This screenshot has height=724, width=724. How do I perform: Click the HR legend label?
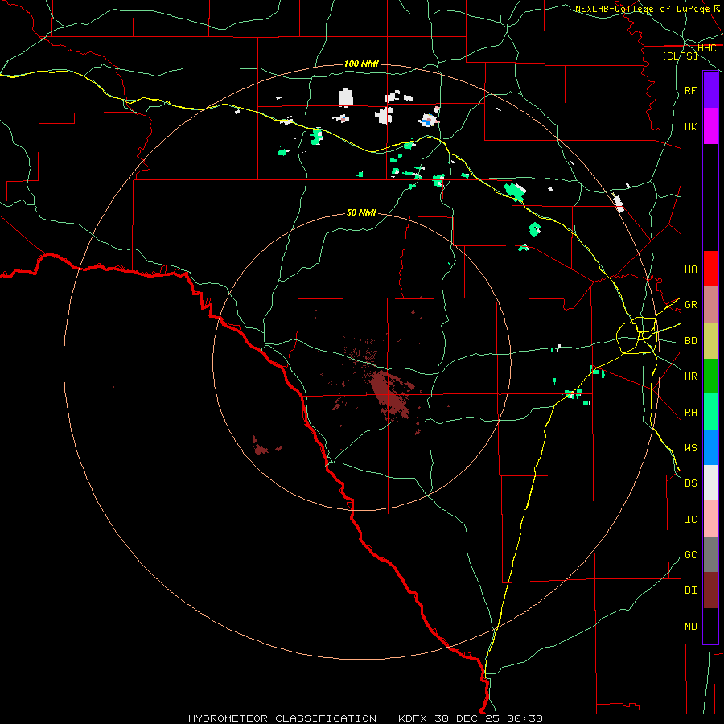(690, 376)
